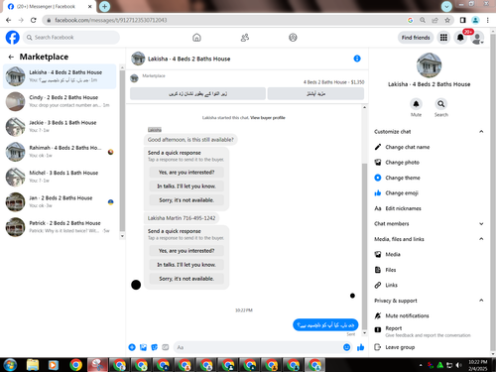Open Patrick - 2 Beds 2 Baths House chat

click(60, 227)
